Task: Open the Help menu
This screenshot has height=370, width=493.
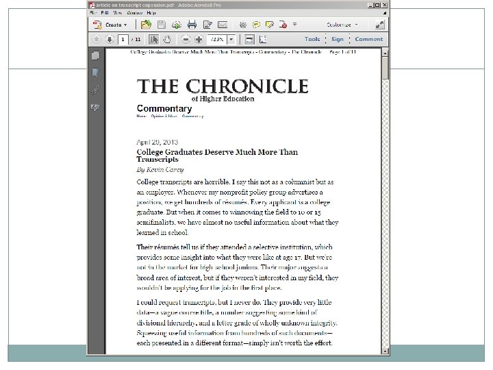Action: coord(151,13)
